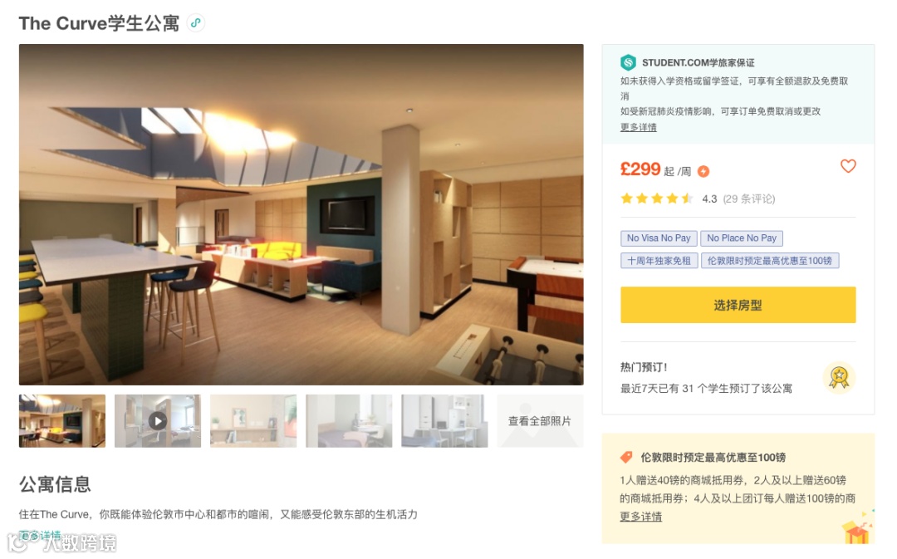This screenshot has width=897, height=559.
Task: Click the award ribbon badge icon
Action: [x=839, y=378]
